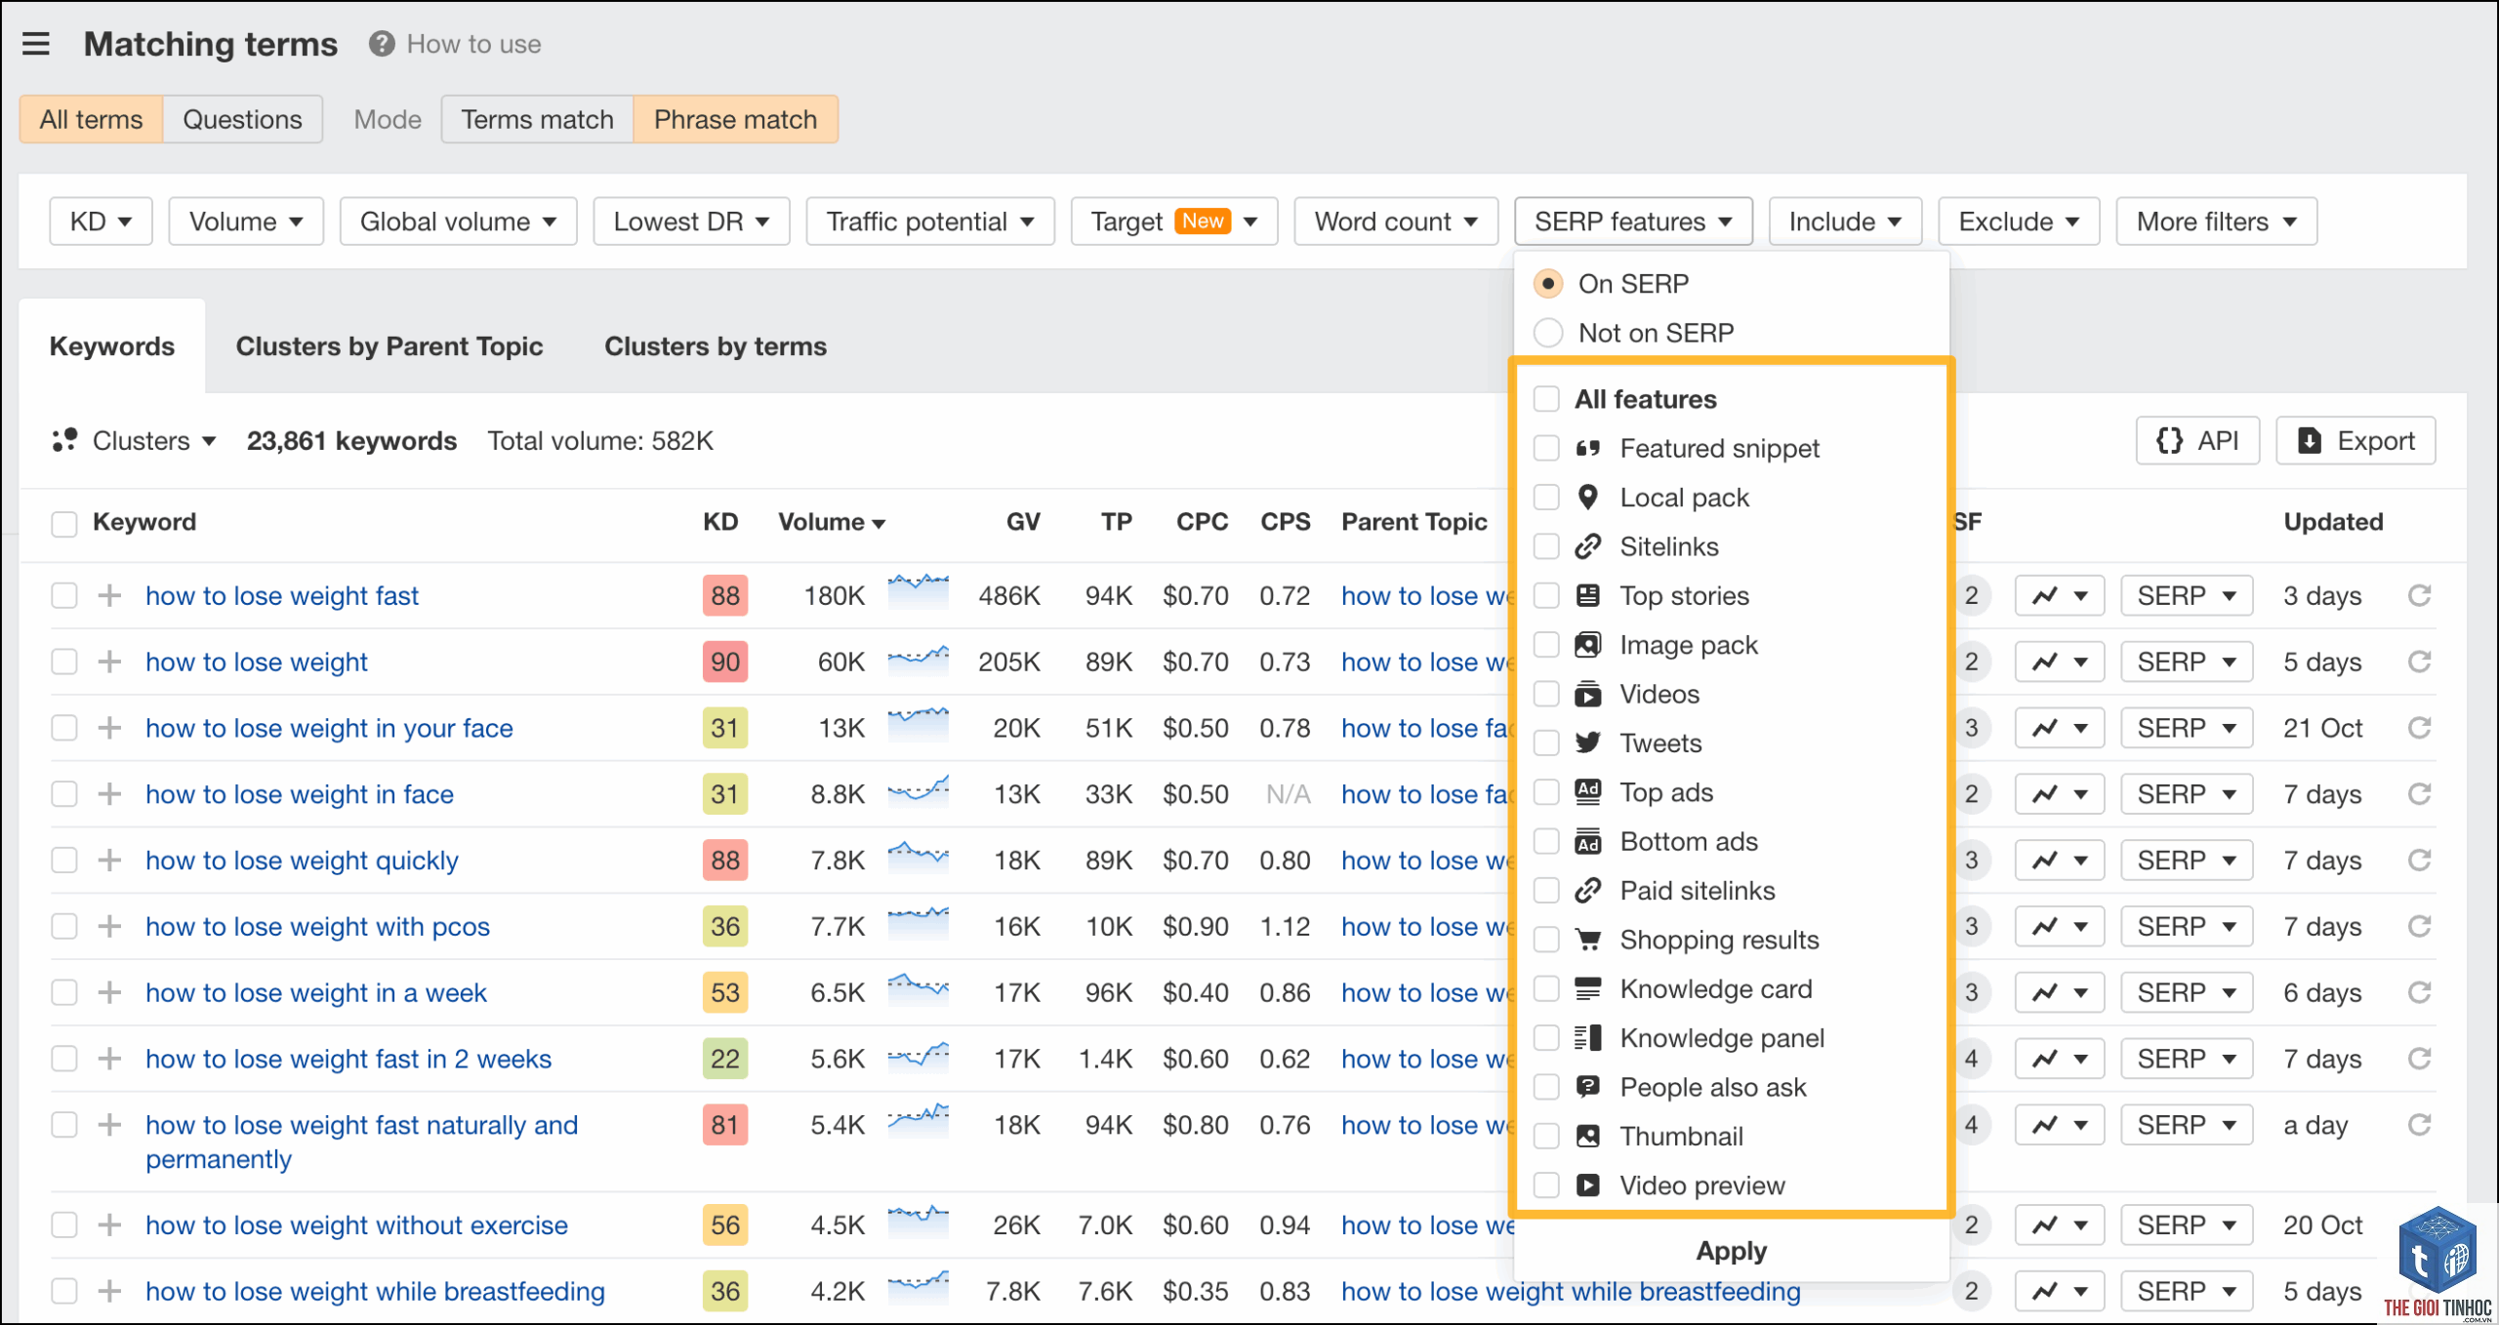
Task: Open the Lowest DR filter dropdown
Action: (691, 221)
